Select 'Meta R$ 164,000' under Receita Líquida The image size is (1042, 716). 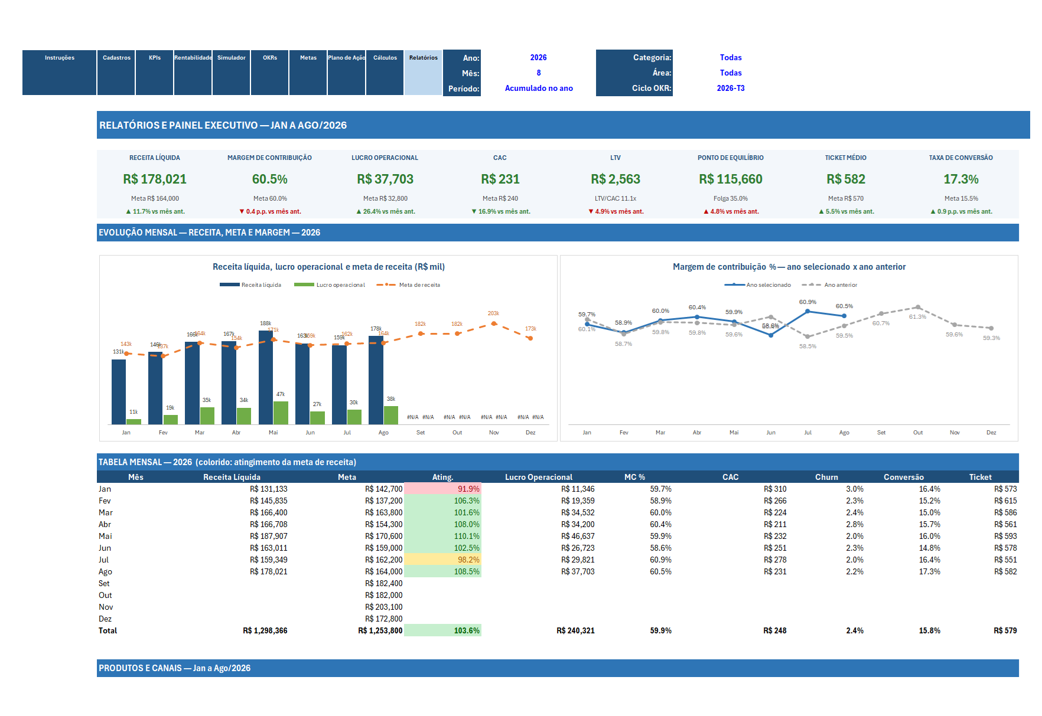point(155,198)
